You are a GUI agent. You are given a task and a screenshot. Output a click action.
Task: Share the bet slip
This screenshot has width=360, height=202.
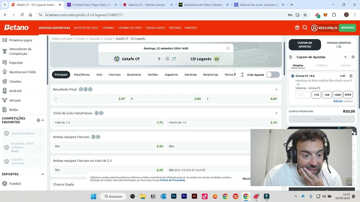point(345,57)
